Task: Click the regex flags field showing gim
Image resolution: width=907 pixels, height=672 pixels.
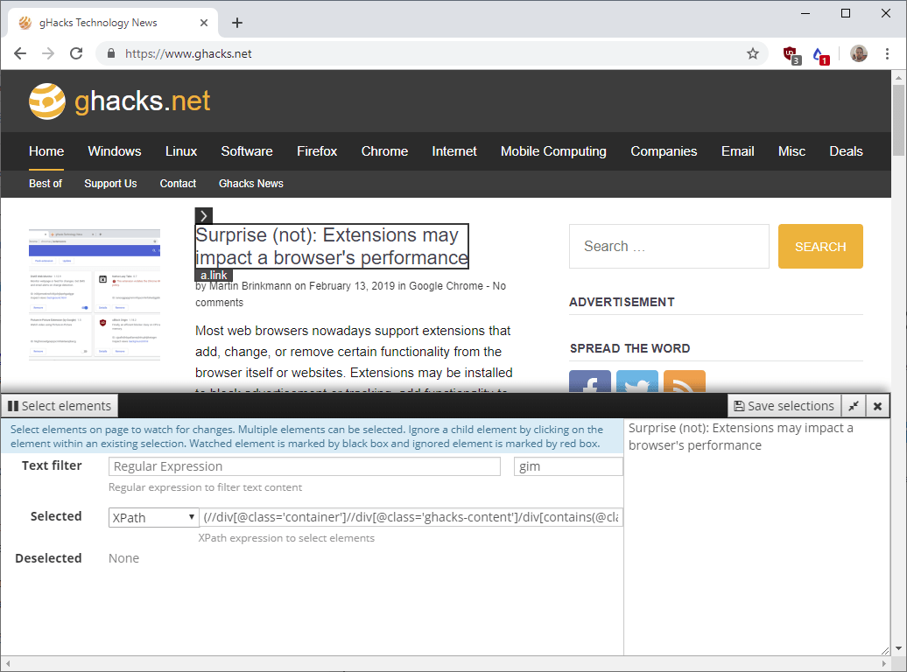Action: [568, 466]
